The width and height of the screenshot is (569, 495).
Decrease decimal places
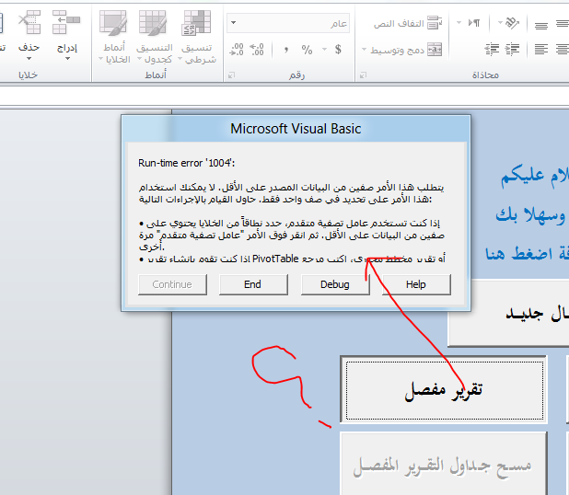[237, 50]
